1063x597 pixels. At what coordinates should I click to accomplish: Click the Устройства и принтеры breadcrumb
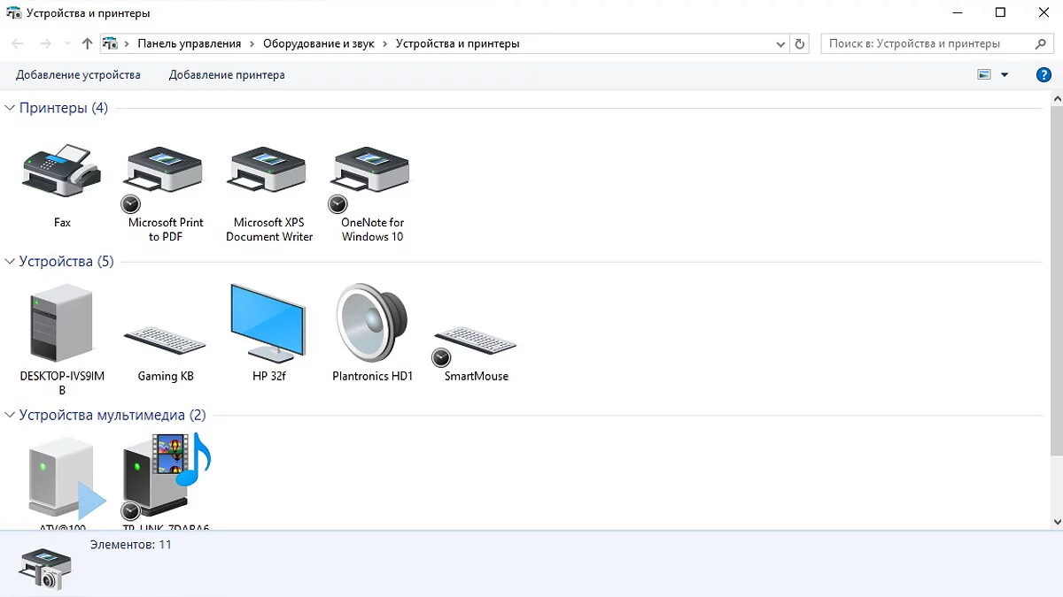pos(457,43)
